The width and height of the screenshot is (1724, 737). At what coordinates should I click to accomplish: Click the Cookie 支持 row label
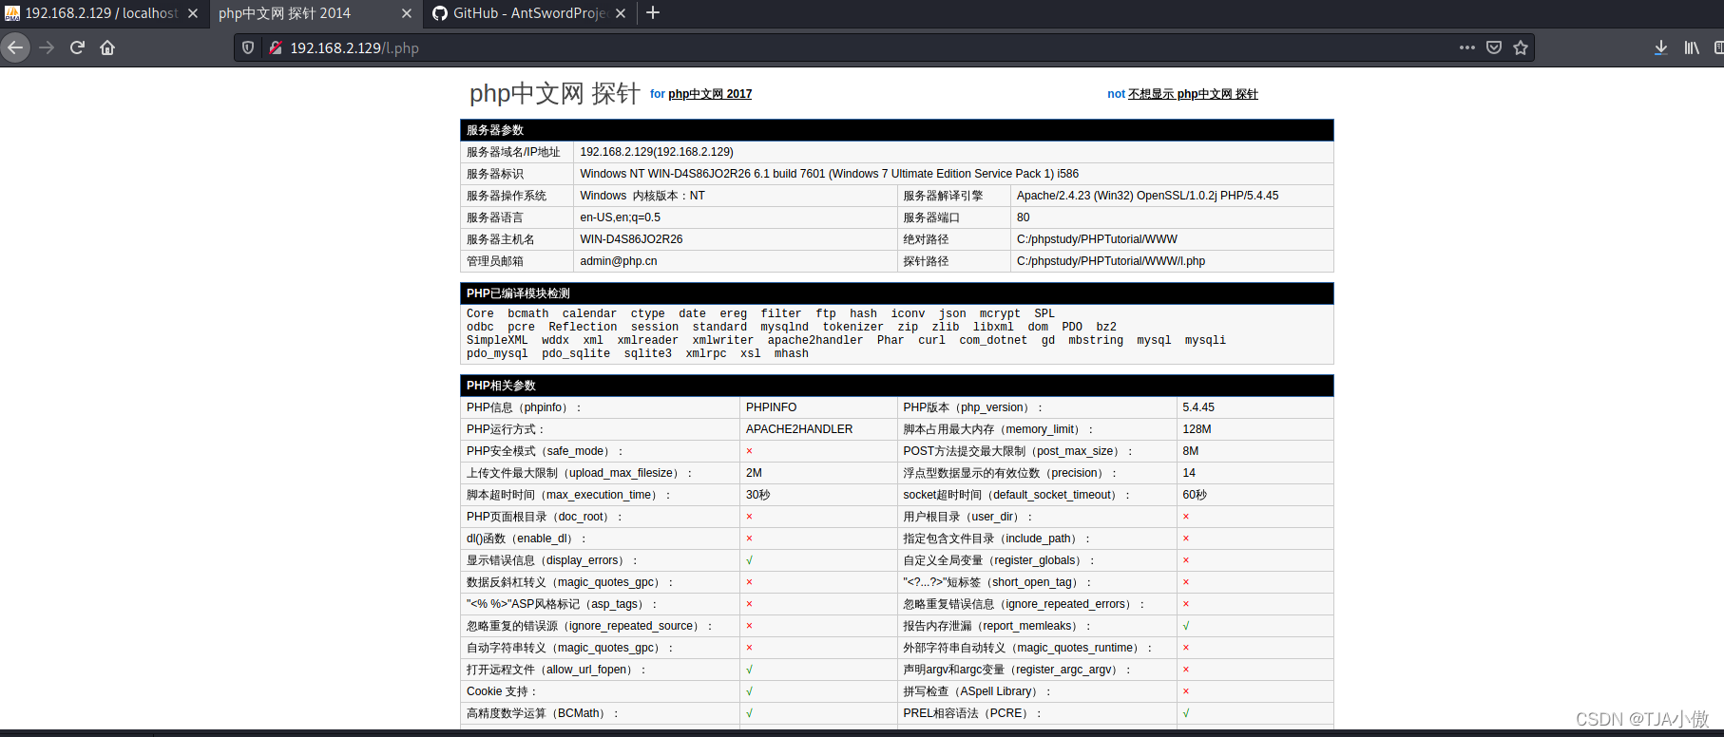pos(502,691)
